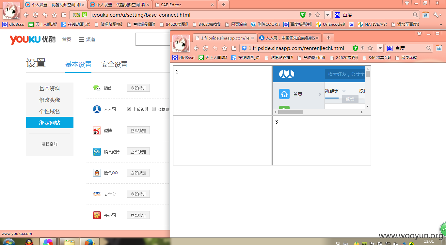Open translate icon in Youku window toolbar
Viewport: 446px width, 245px height.
425,15
